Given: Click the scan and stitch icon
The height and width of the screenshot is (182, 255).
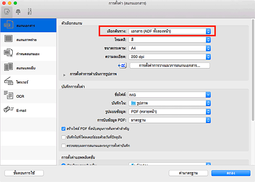Looking at the screenshot, I should coord(8,67).
